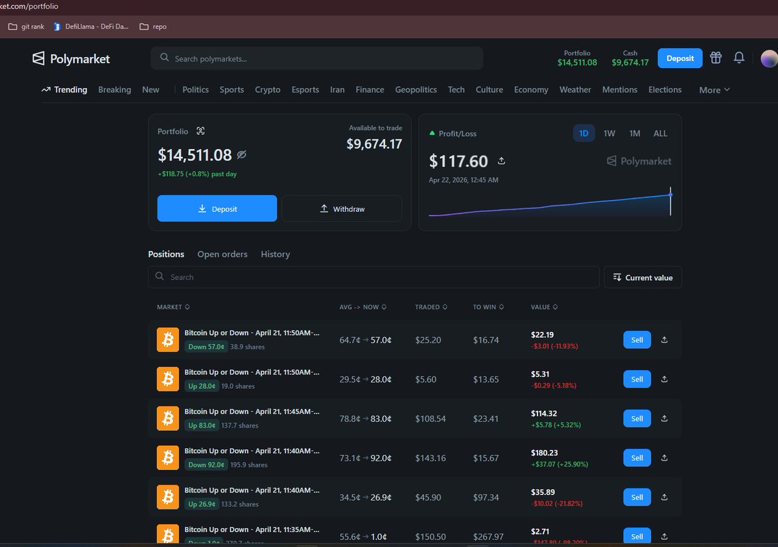
Task: Open the Current value sort dropdown
Action: [x=642, y=277]
